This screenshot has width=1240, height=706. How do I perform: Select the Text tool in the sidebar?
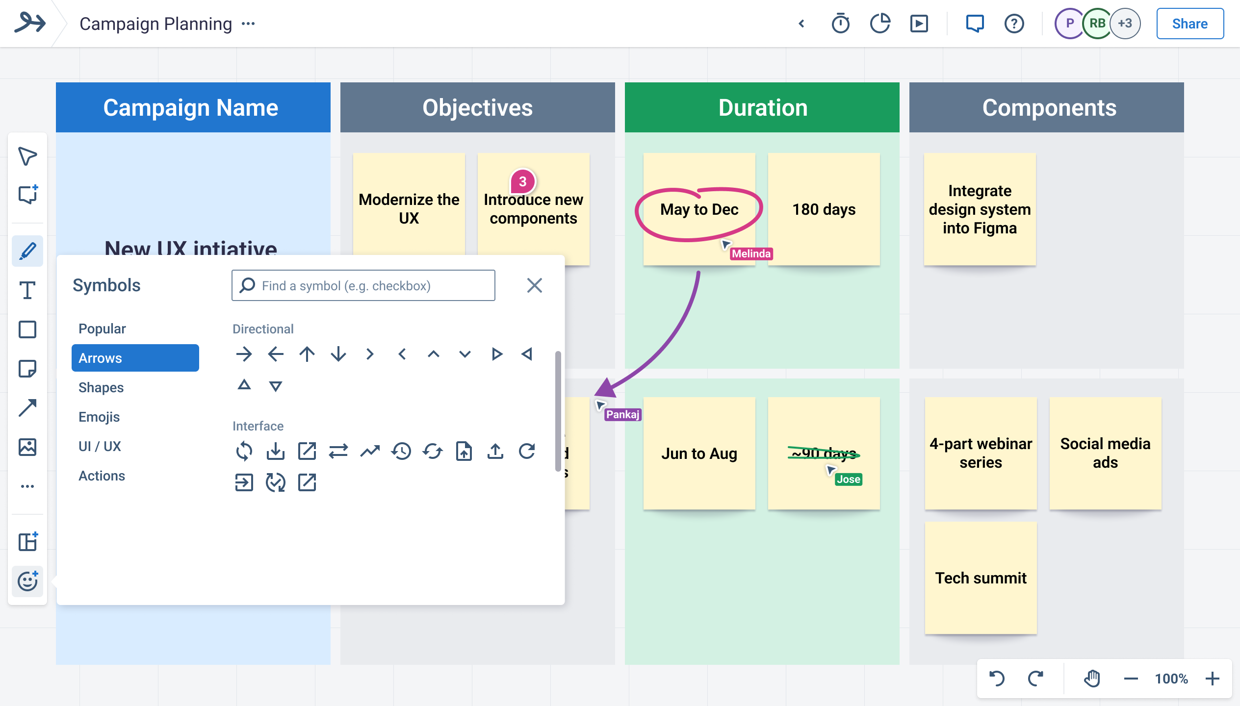pos(27,290)
